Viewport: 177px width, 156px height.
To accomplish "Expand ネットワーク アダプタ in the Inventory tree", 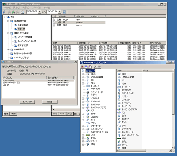I will point(83,107).
